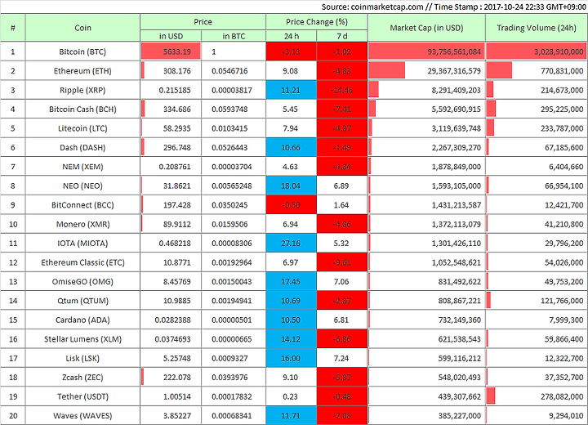Click Lisk 24h change 16.00
Image resolution: width=588 pixels, height=425 pixels.
[x=292, y=358]
